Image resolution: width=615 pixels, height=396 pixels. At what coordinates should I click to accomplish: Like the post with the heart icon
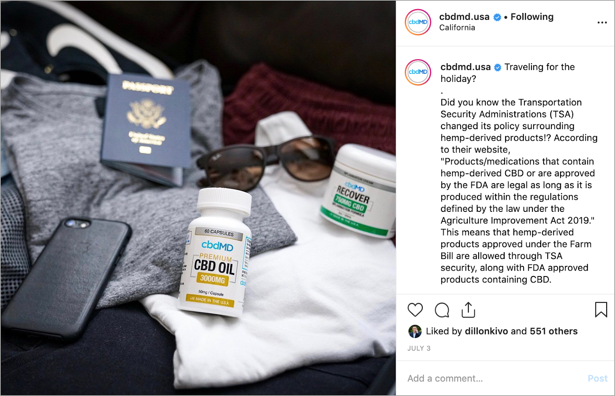pos(415,310)
